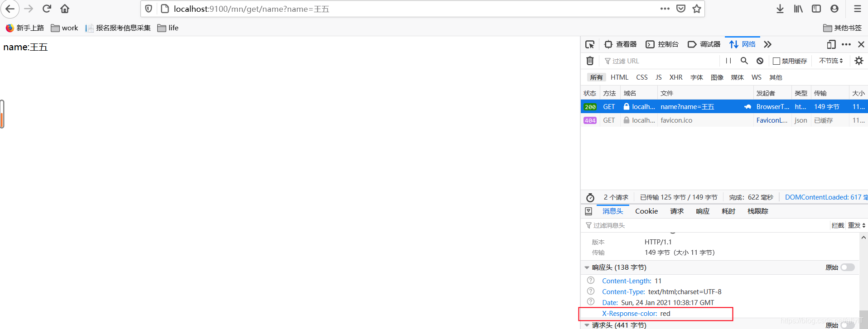The image size is (868, 329).
Task: Toggle responsive design mode
Action: [831, 44]
